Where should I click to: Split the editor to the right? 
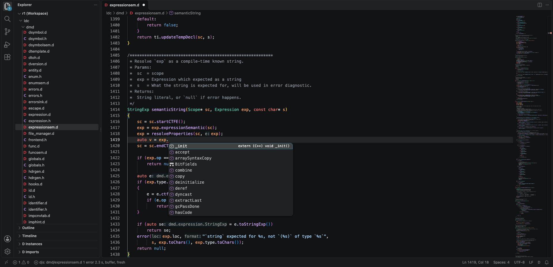pos(540,5)
